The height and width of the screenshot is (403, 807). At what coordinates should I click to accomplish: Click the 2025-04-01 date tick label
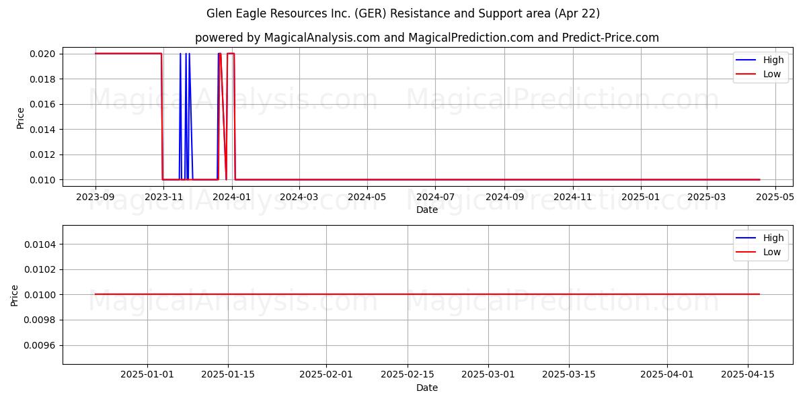coord(667,375)
